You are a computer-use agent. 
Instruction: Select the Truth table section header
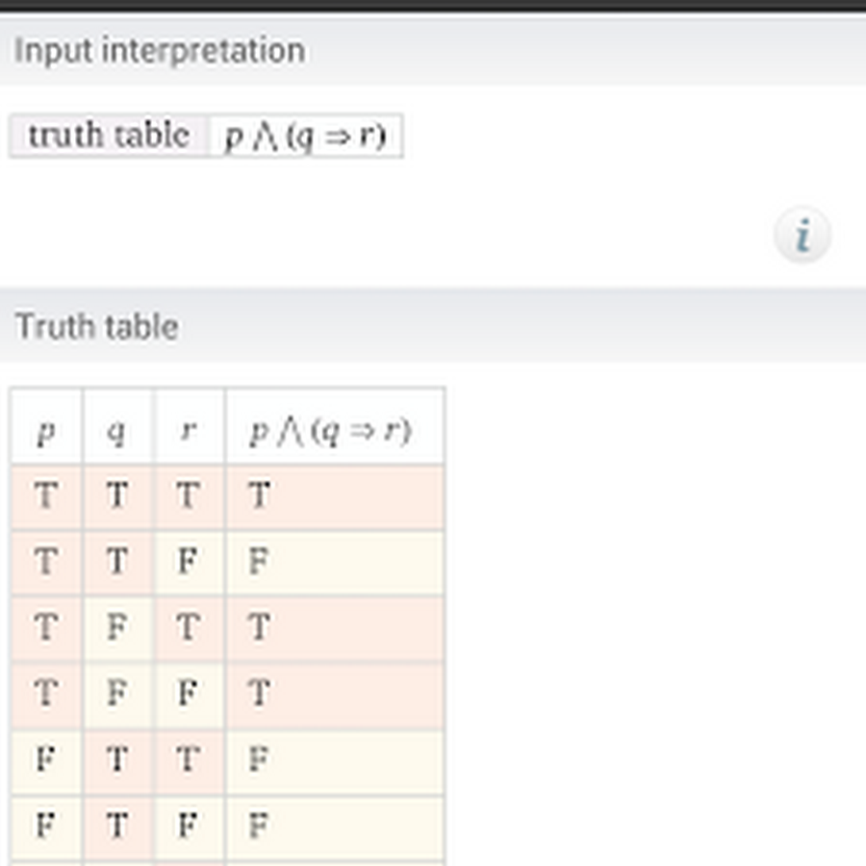[x=96, y=326]
